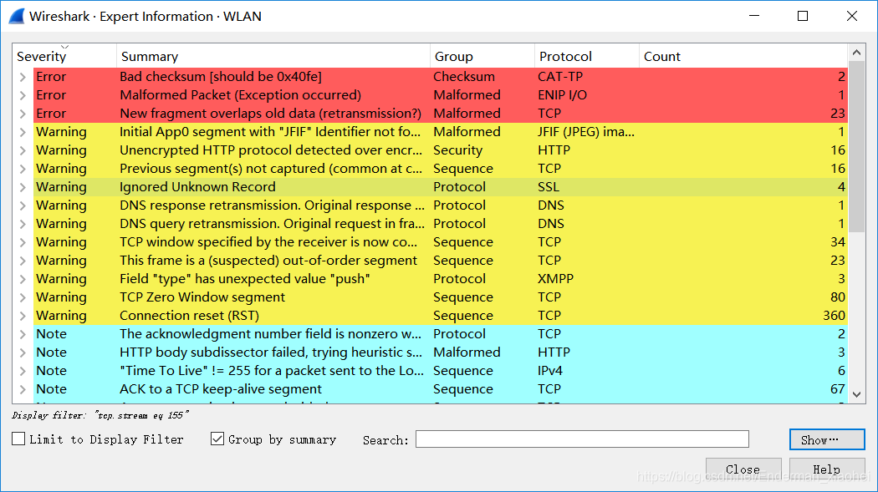The width and height of the screenshot is (878, 492).
Task: Click the scrollbar up arrow
Action: click(x=857, y=53)
